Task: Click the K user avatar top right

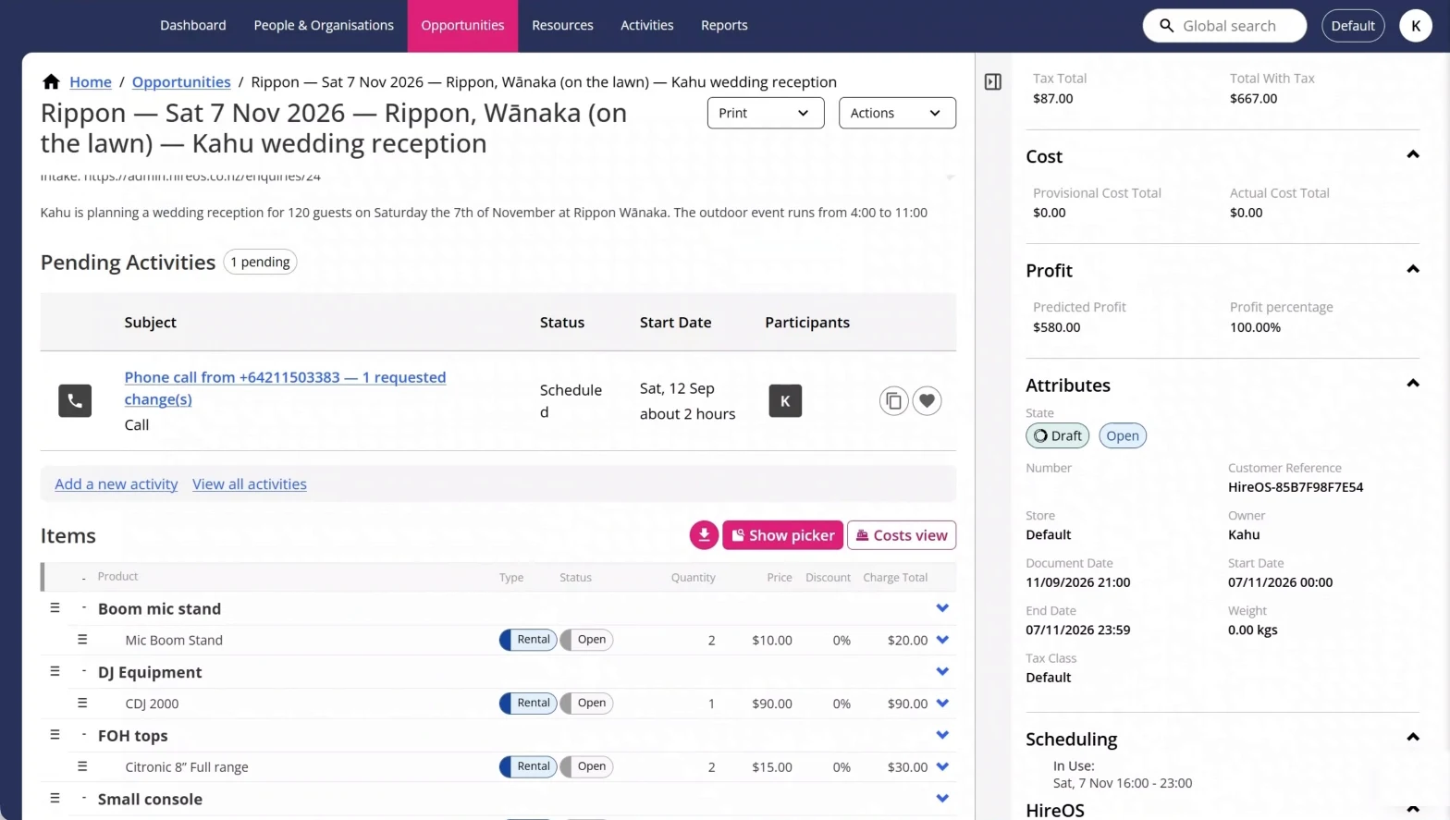Action: tap(1415, 26)
